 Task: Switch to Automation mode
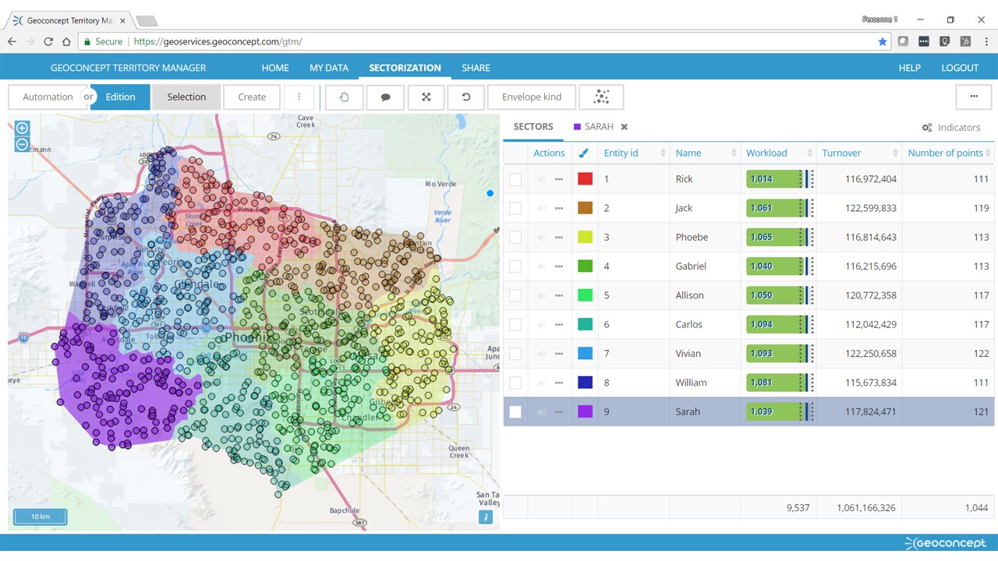pos(48,97)
